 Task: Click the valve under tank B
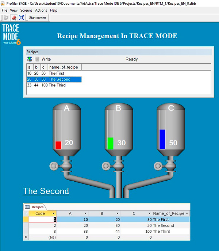pos(113,166)
